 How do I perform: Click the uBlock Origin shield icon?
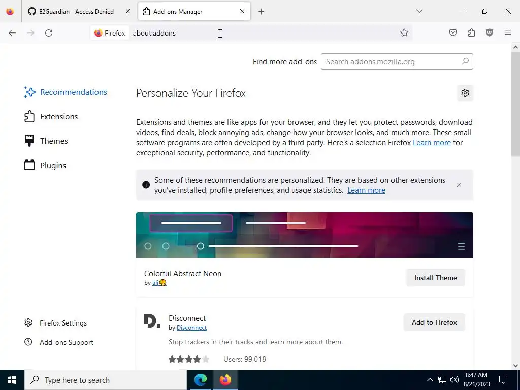(490, 32)
